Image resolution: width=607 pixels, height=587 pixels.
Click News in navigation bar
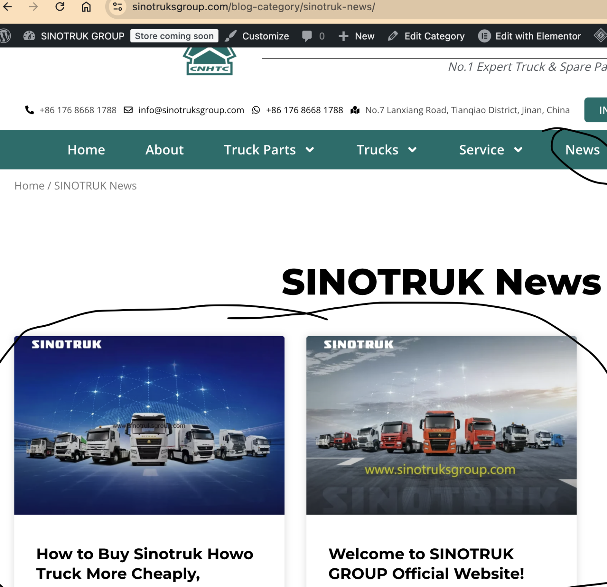tap(582, 150)
